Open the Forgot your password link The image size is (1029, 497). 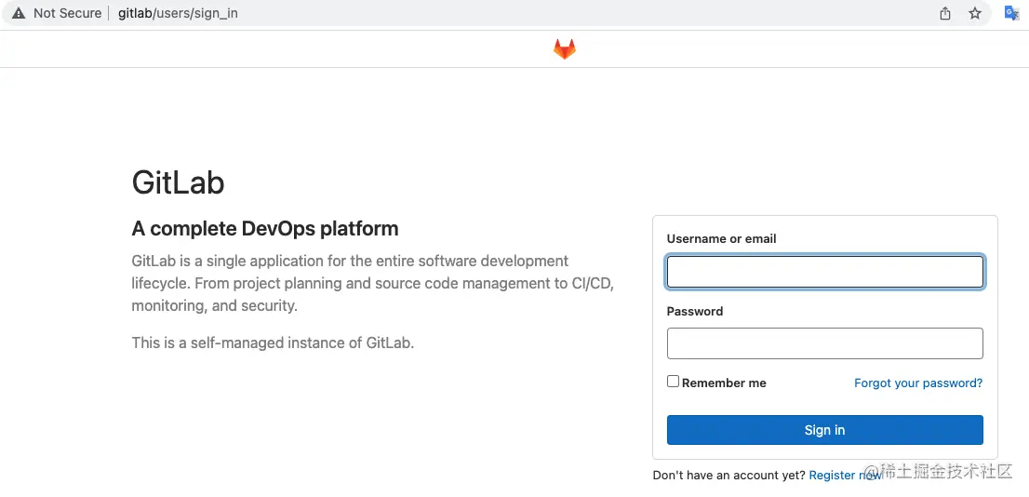(x=918, y=383)
